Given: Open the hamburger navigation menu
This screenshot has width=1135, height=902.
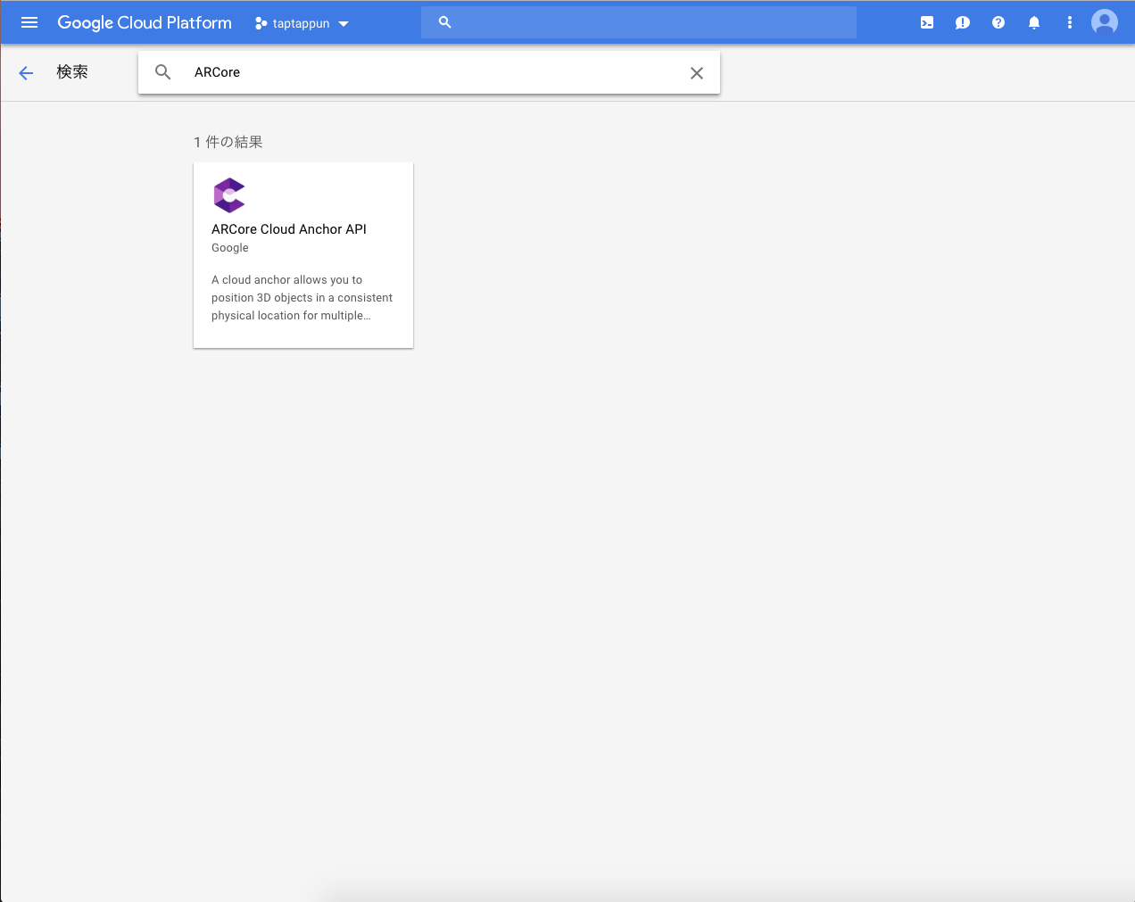Looking at the screenshot, I should 29,22.
